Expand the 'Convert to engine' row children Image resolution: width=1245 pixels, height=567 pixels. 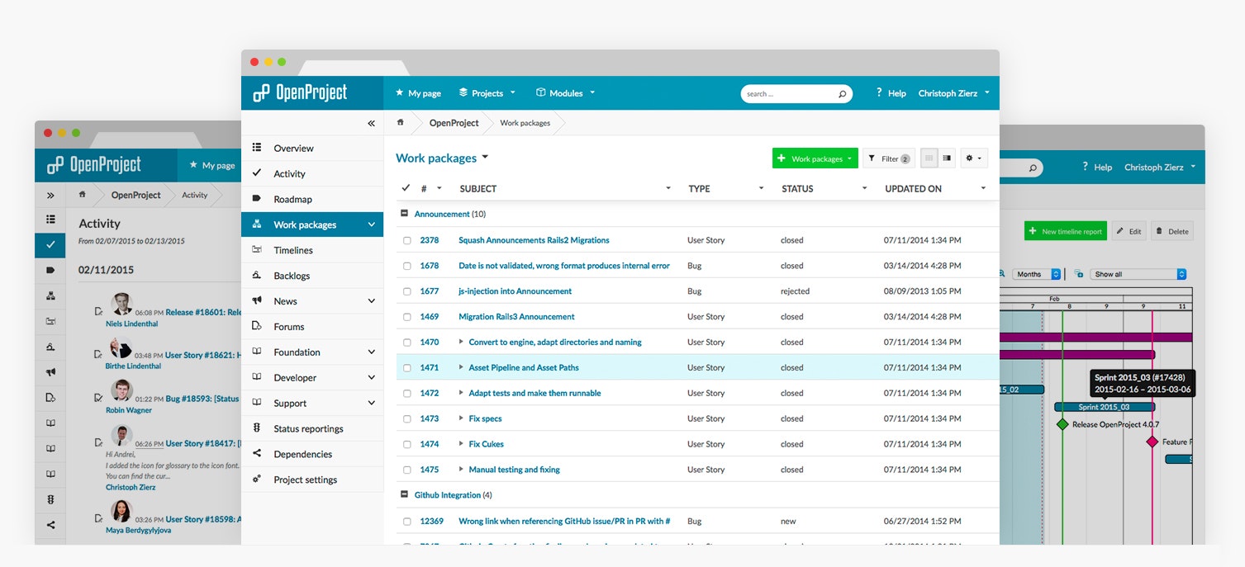coord(461,343)
